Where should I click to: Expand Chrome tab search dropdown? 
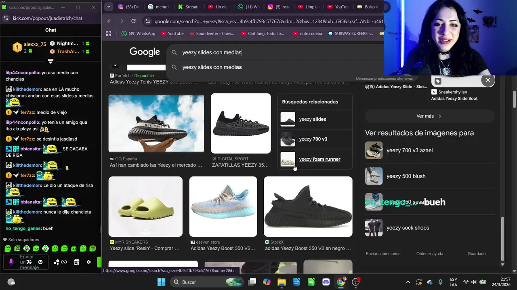click(x=109, y=7)
